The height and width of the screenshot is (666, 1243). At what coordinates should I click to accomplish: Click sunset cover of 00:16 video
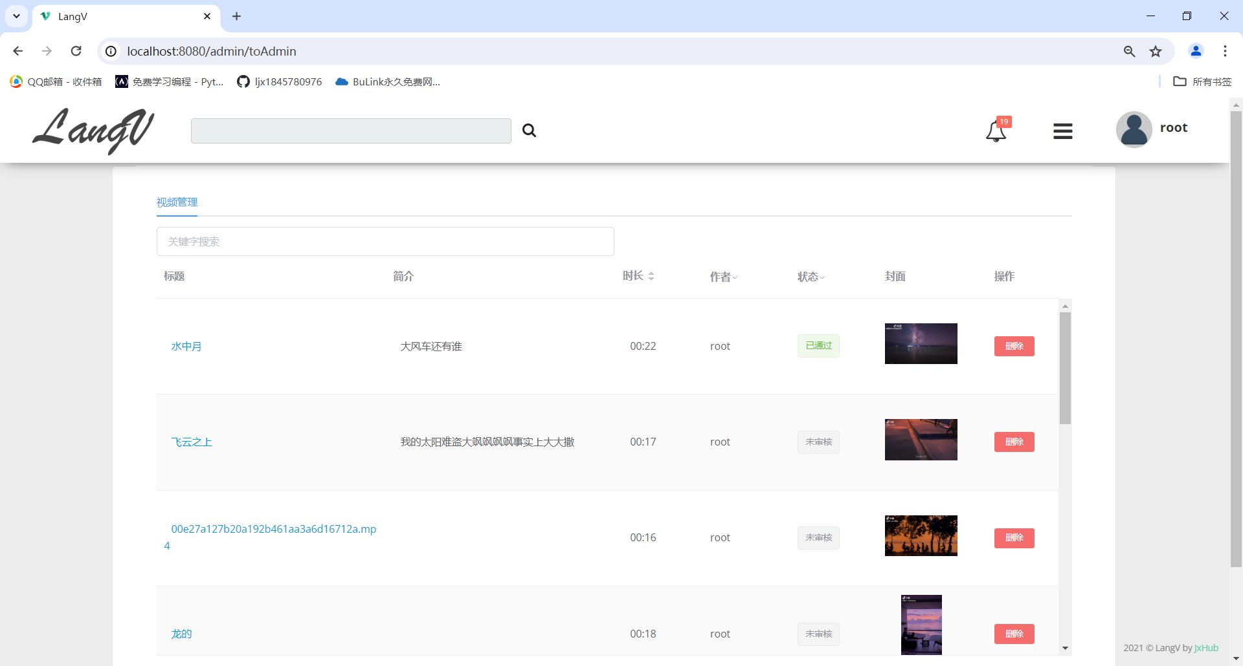[921, 535]
